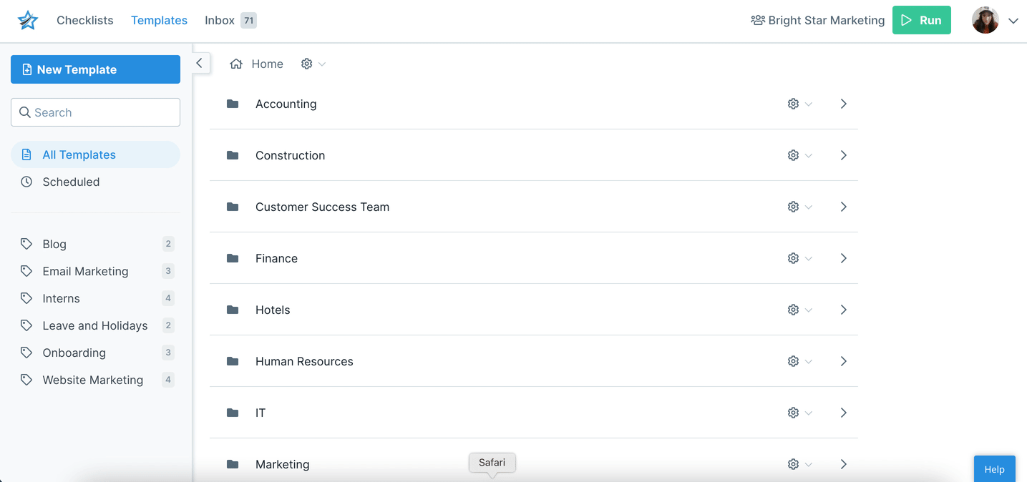Click the Bright Star Marketing organization link
The image size is (1027, 482).
(x=818, y=20)
